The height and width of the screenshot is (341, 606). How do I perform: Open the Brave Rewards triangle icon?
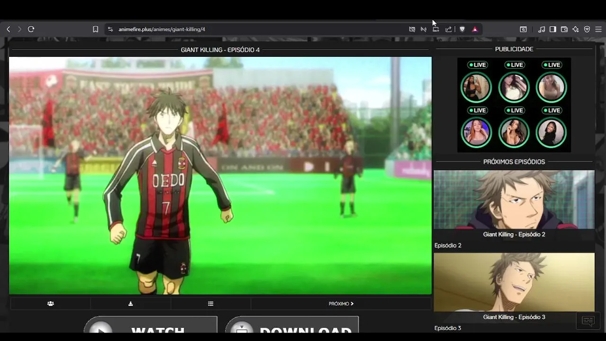tap(475, 29)
